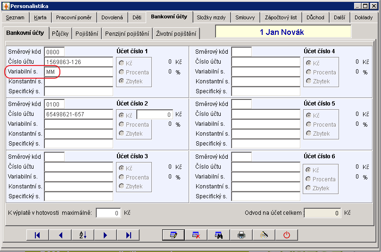Open the Další tab

[340, 17]
